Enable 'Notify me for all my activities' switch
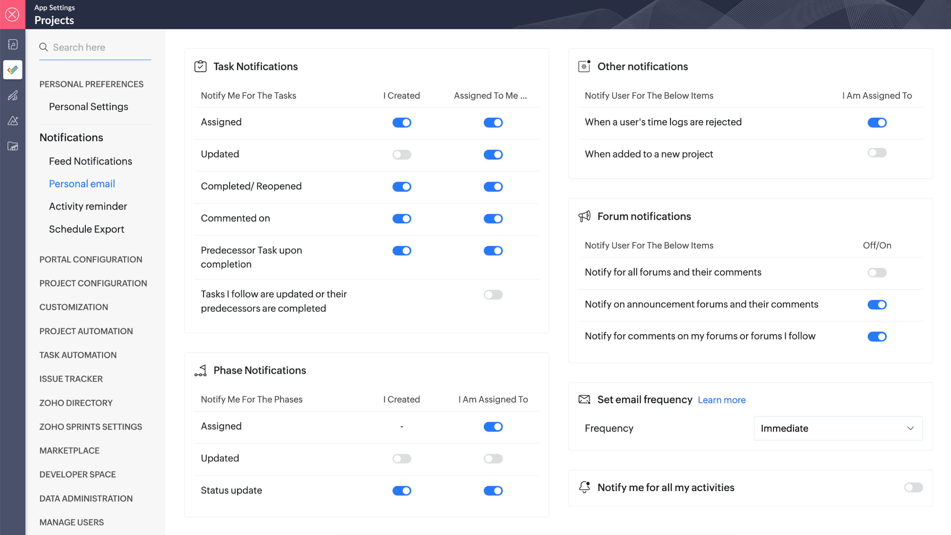The height and width of the screenshot is (535, 951). point(913,487)
